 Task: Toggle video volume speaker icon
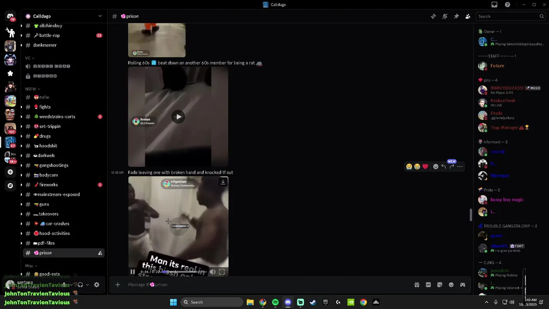(x=212, y=272)
